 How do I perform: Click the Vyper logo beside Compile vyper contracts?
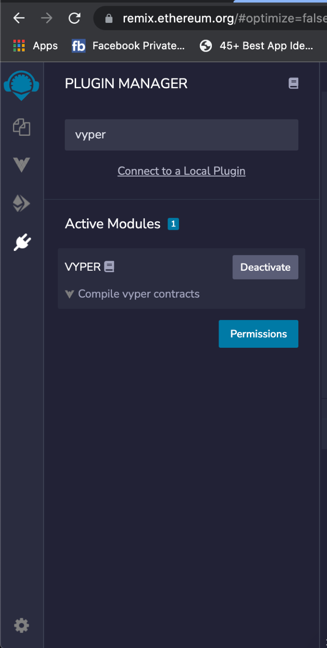[69, 294]
